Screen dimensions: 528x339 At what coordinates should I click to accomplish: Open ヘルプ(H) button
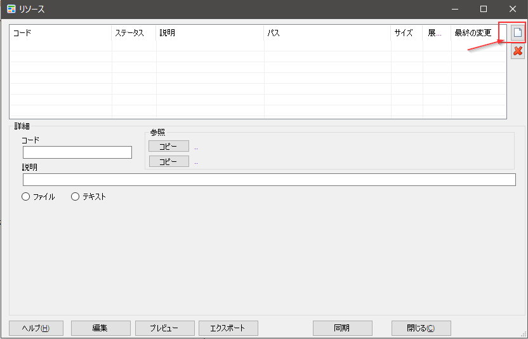click(x=36, y=328)
